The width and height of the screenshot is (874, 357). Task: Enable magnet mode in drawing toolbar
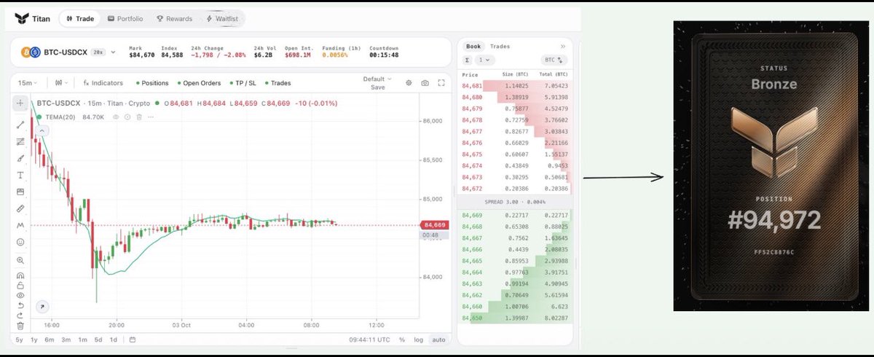point(20,276)
